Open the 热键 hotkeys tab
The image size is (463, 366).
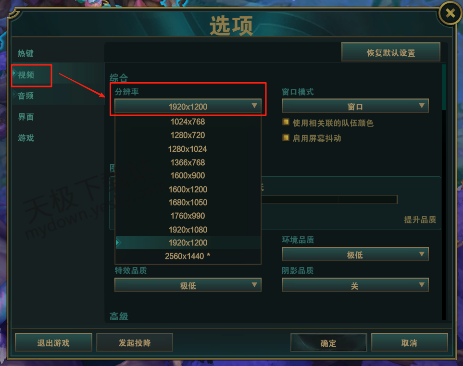pyautogui.click(x=25, y=53)
